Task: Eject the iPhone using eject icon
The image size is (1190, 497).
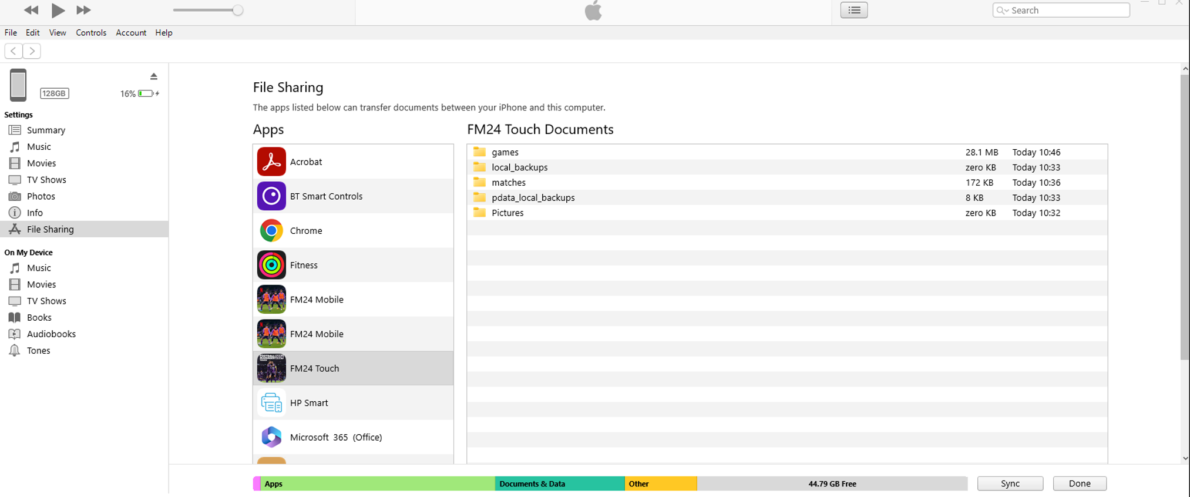Action: (x=153, y=76)
